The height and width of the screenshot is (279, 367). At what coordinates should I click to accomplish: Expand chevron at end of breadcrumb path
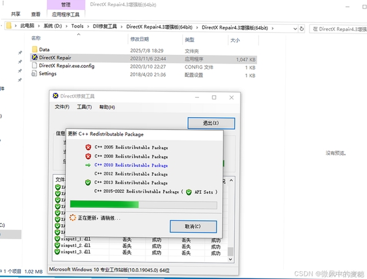(x=273, y=28)
